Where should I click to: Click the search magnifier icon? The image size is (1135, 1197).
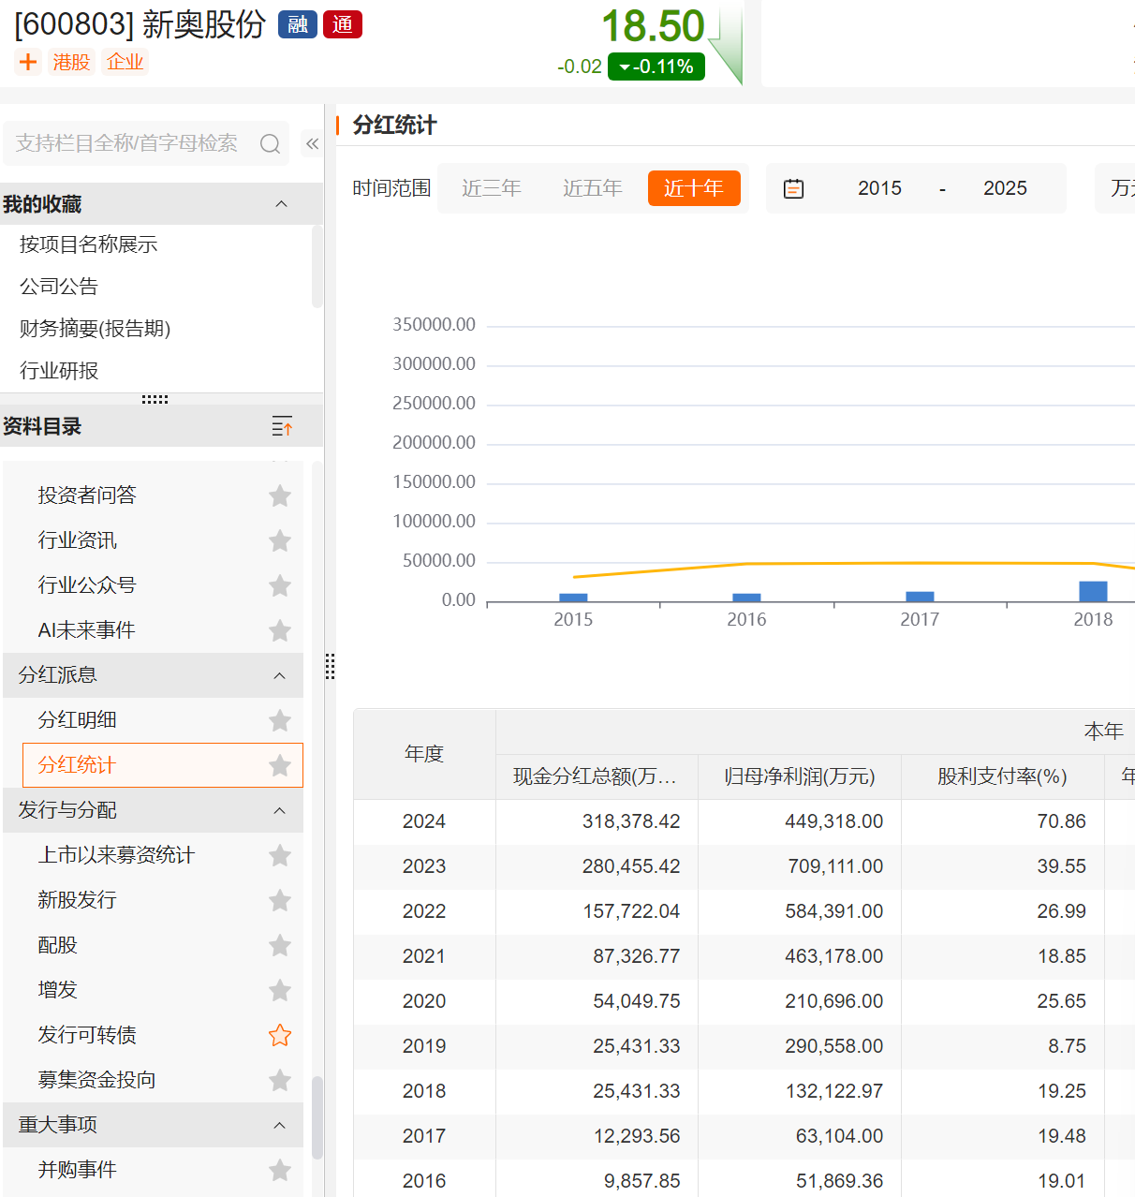[x=271, y=143]
